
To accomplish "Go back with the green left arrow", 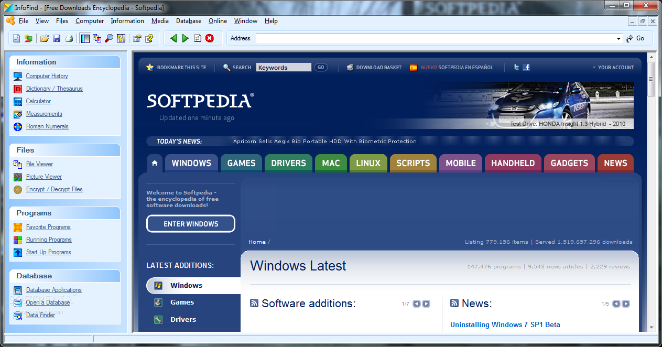I will (173, 38).
